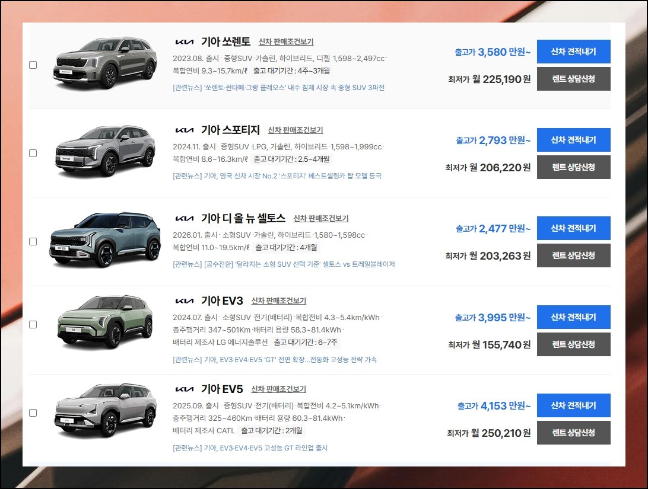Click the Kia logo beside 쏘렌토
Screen dimensions: 648x489
pos(185,42)
